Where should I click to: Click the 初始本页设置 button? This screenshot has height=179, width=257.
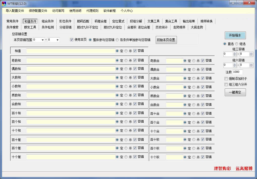[166, 40]
